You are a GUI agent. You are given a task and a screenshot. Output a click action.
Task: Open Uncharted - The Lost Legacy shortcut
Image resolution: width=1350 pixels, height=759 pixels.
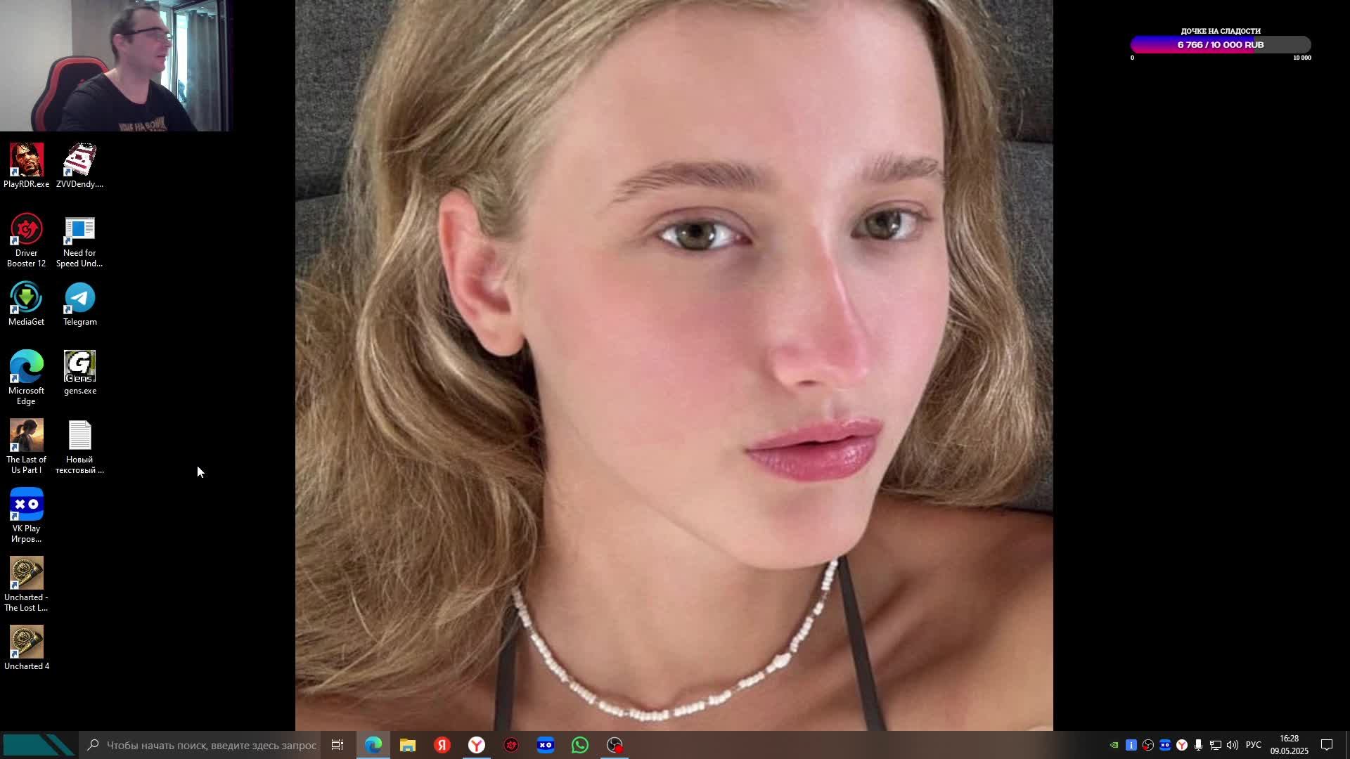click(27, 585)
